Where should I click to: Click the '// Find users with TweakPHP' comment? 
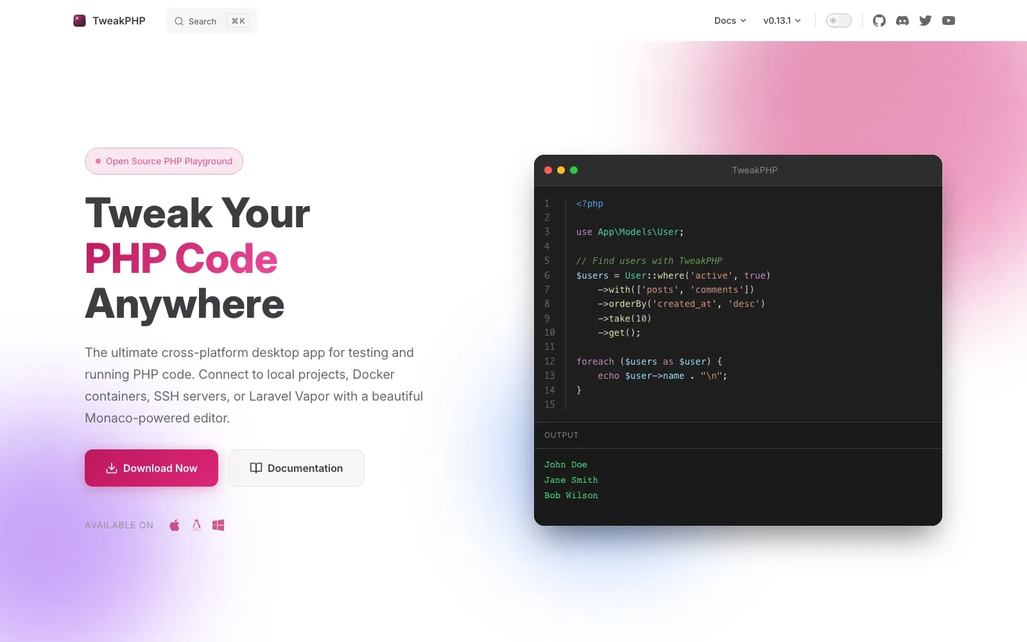pyautogui.click(x=649, y=261)
